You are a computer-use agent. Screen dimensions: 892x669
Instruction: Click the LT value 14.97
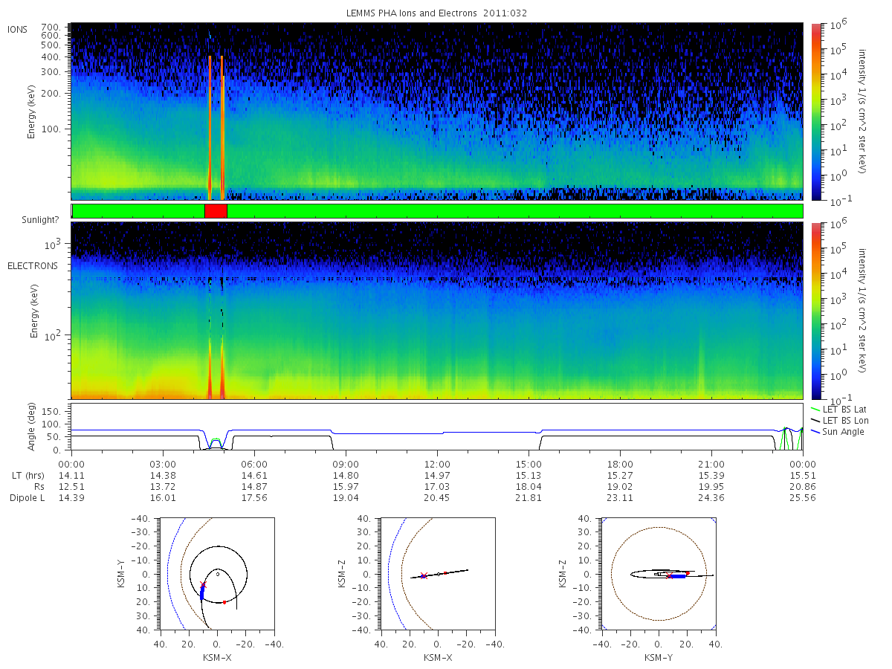point(437,474)
